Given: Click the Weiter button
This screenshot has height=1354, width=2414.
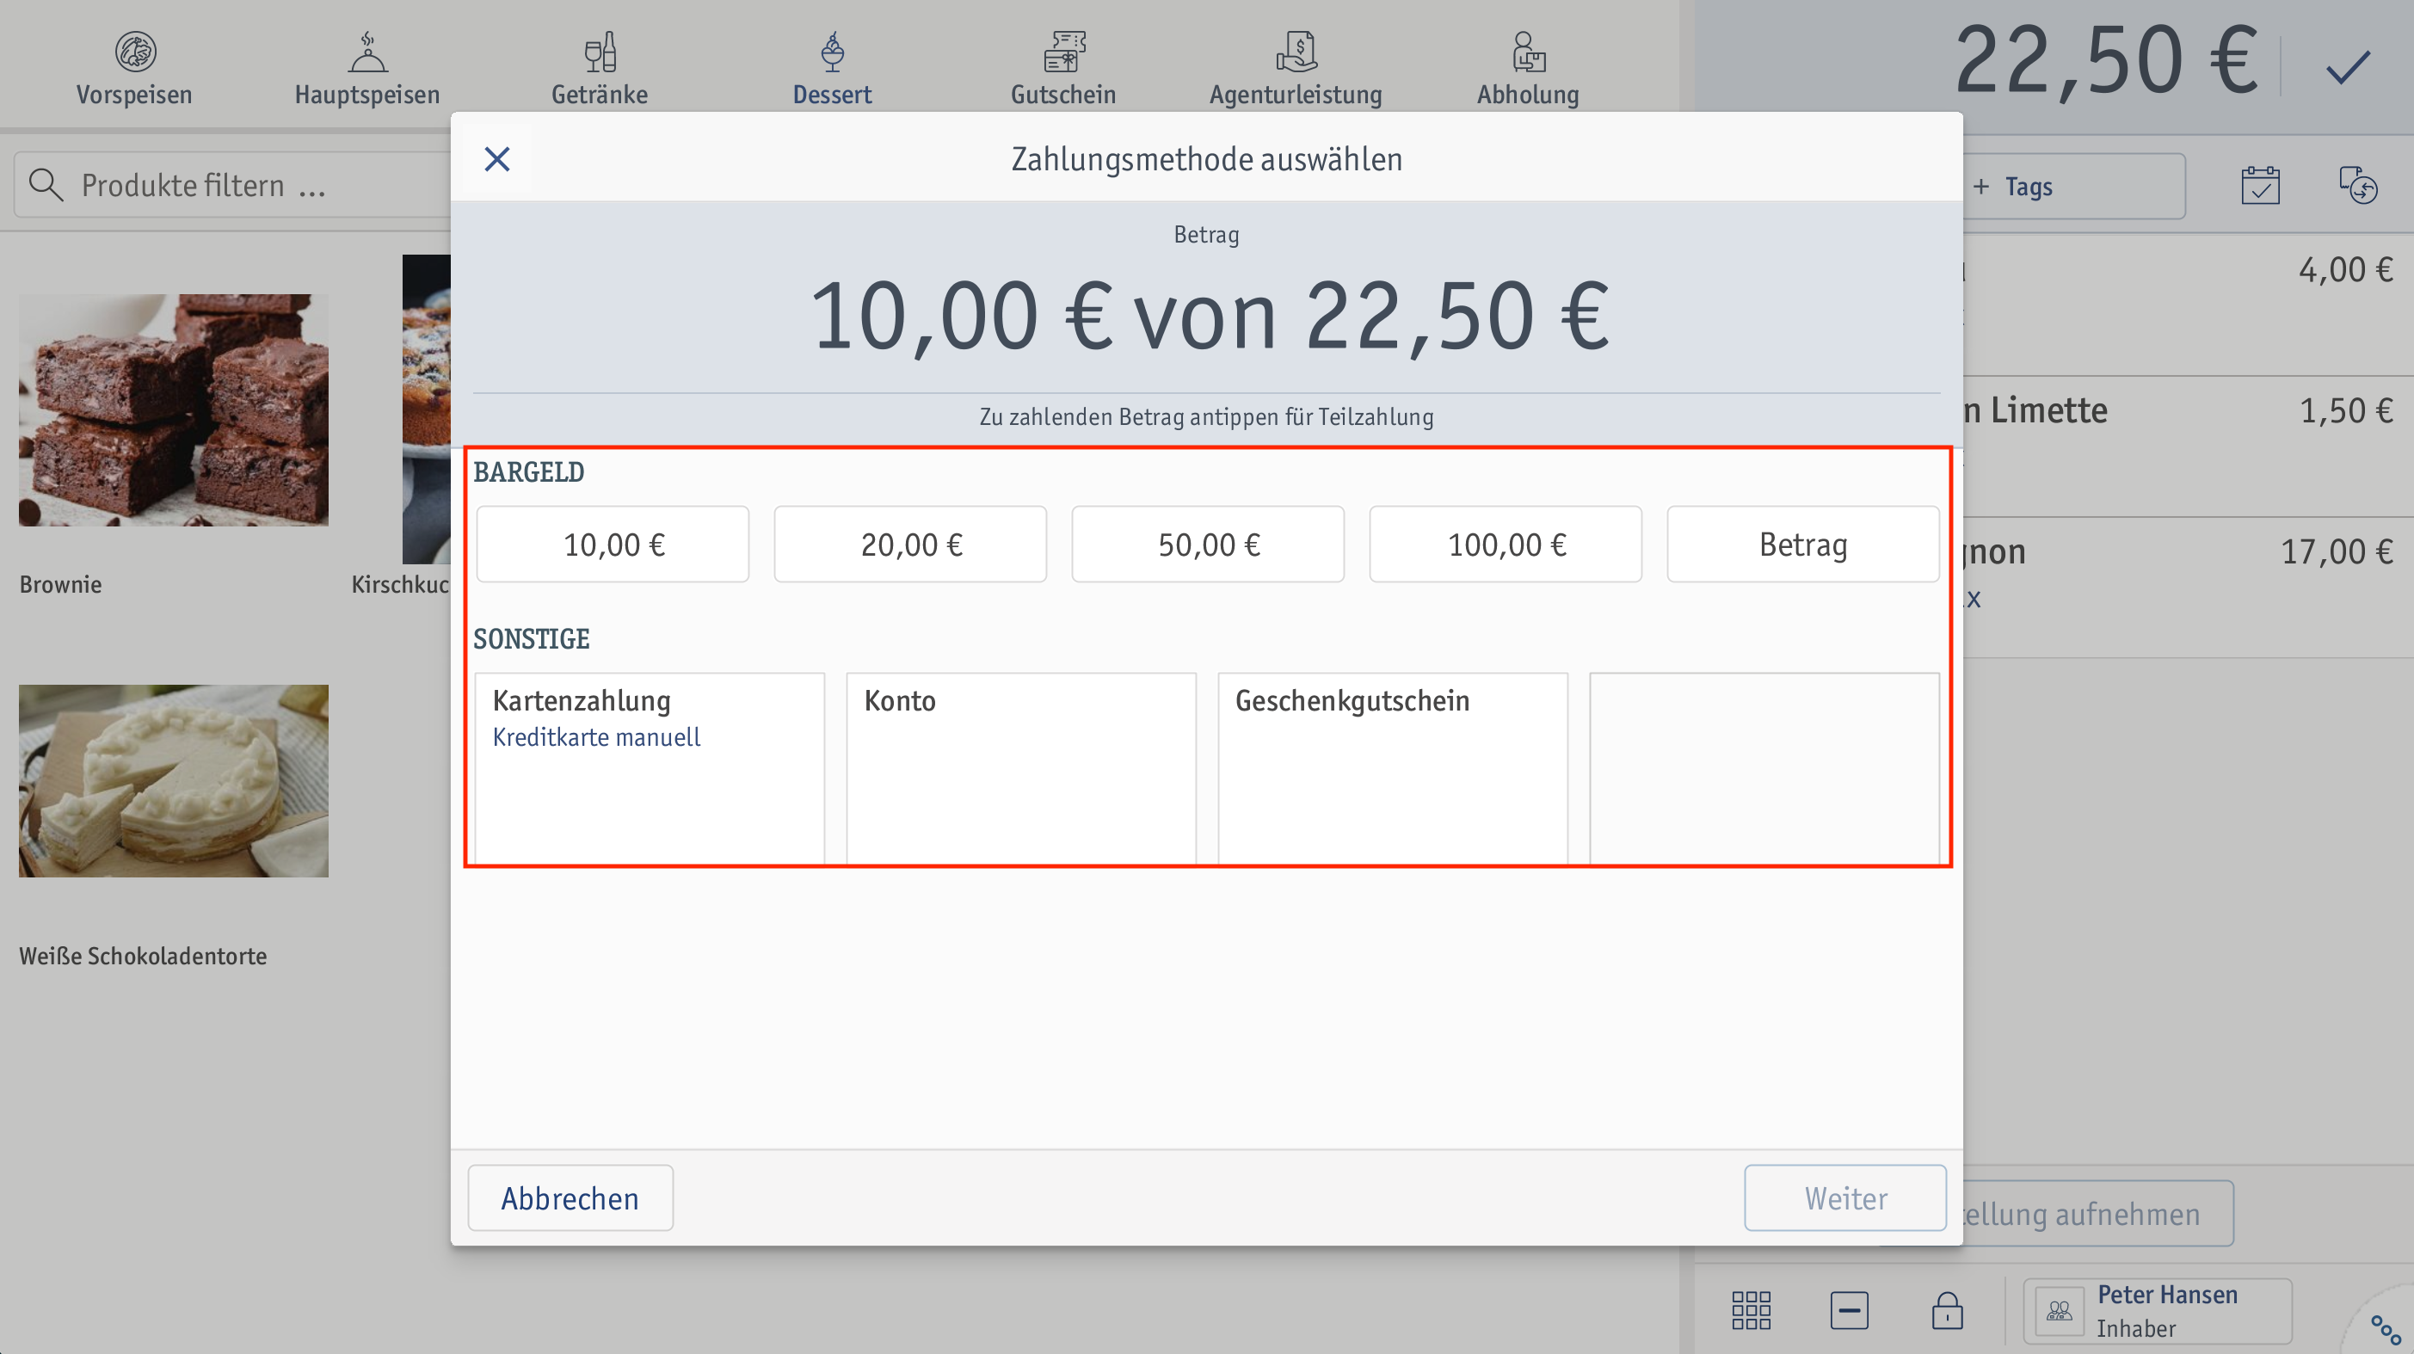Looking at the screenshot, I should [1845, 1198].
